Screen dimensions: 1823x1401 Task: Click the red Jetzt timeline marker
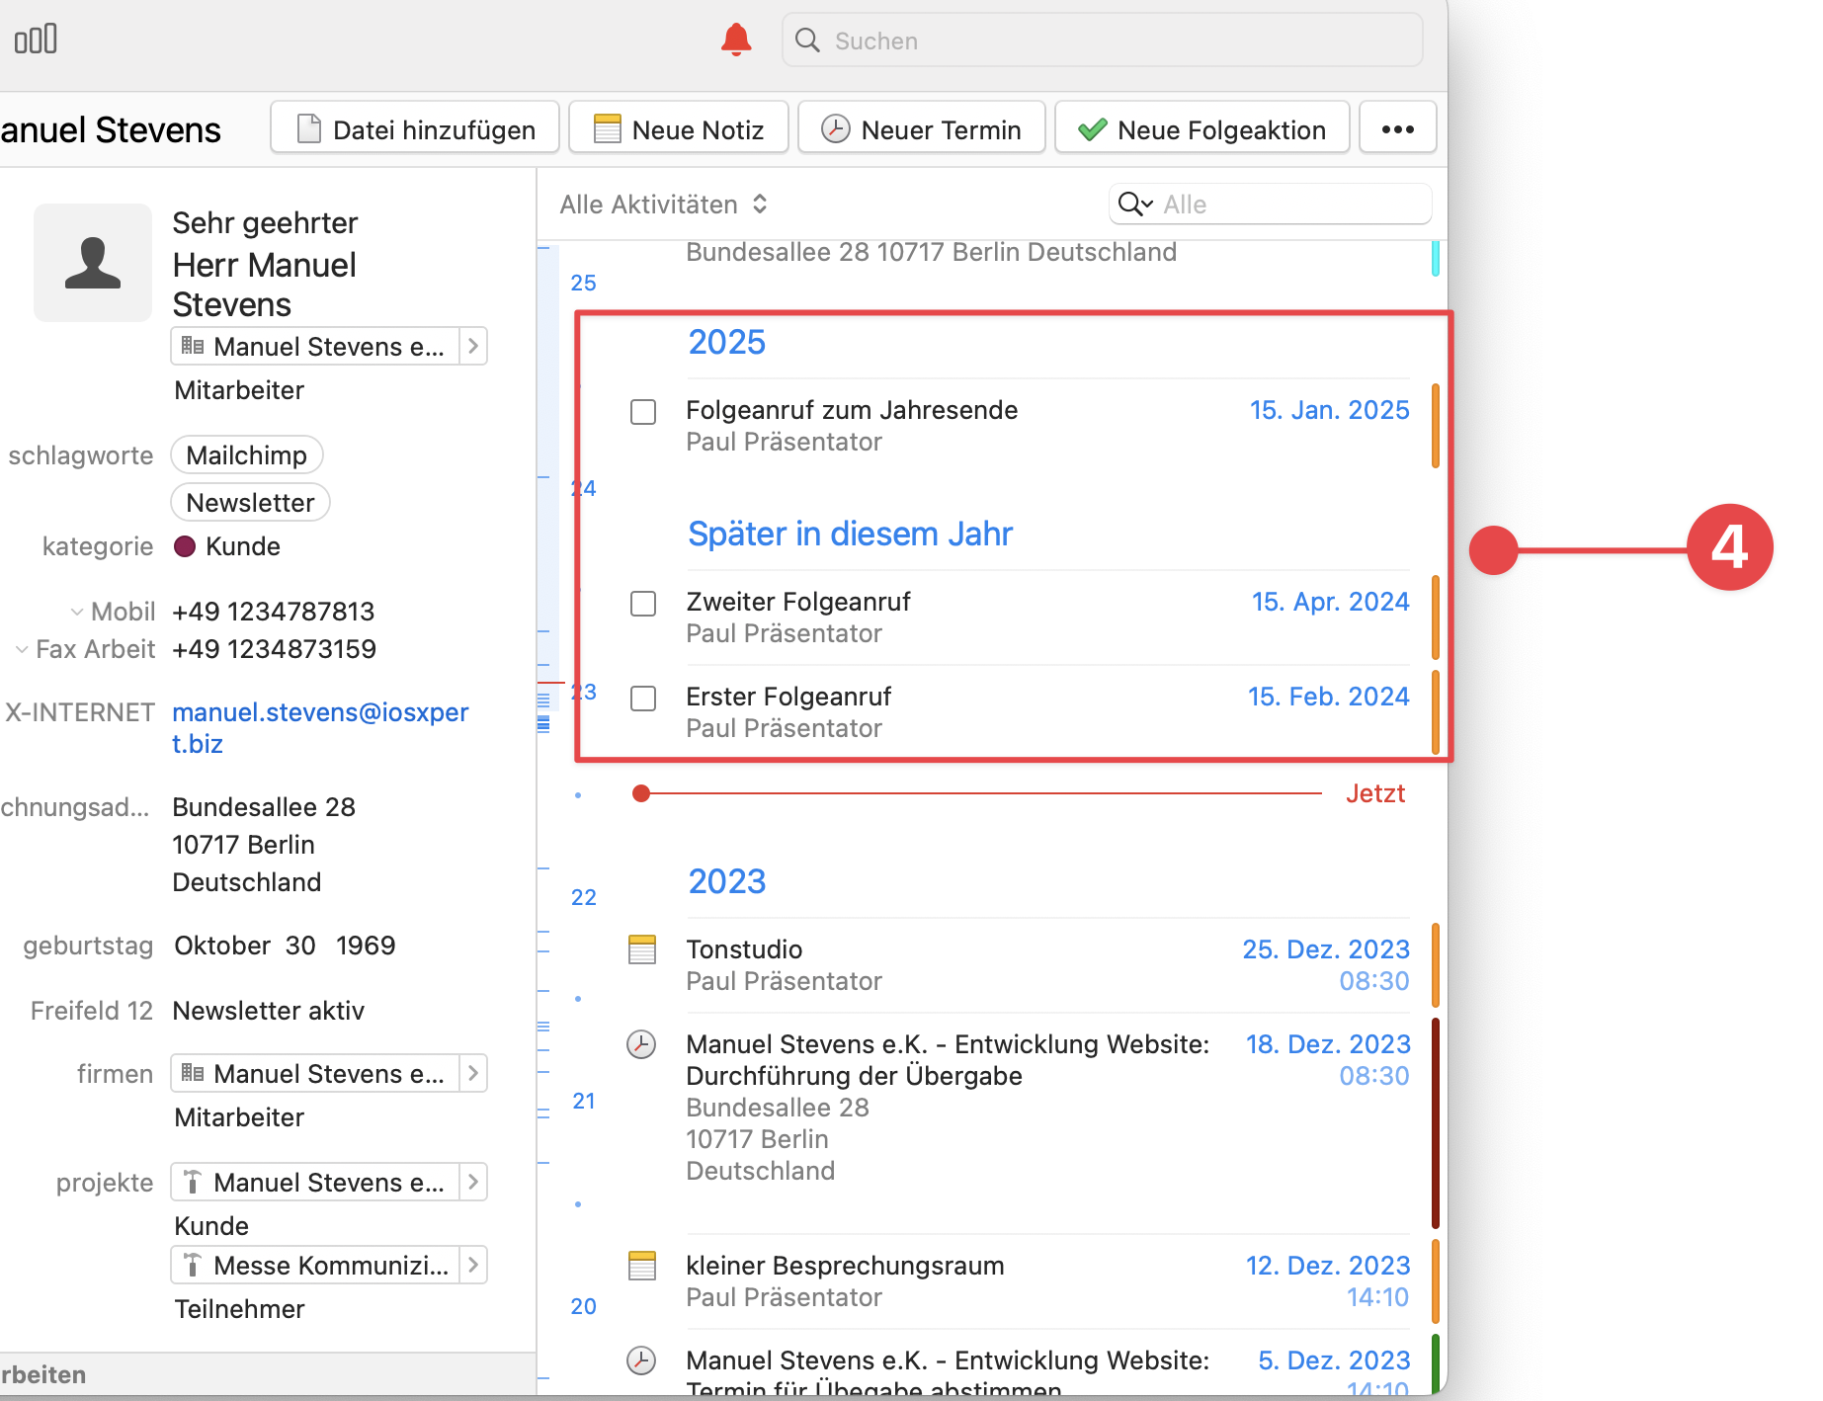[x=641, y=792]
